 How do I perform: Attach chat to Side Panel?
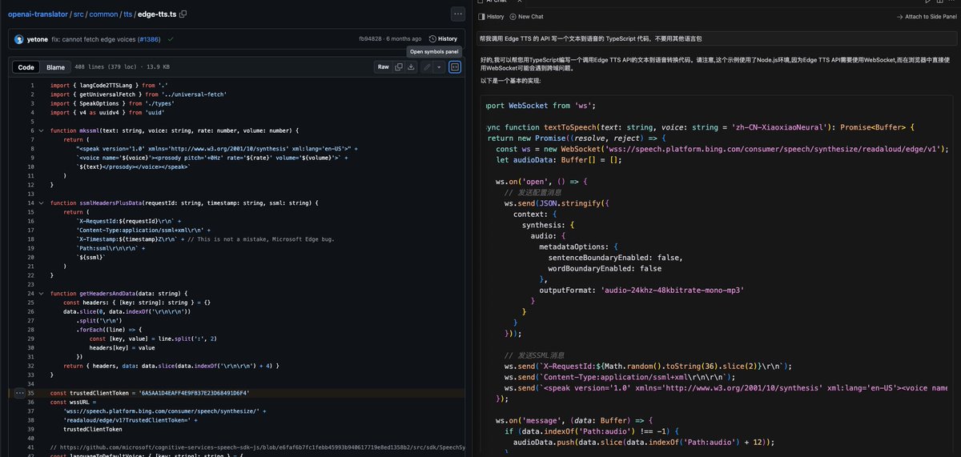point(927,16)
